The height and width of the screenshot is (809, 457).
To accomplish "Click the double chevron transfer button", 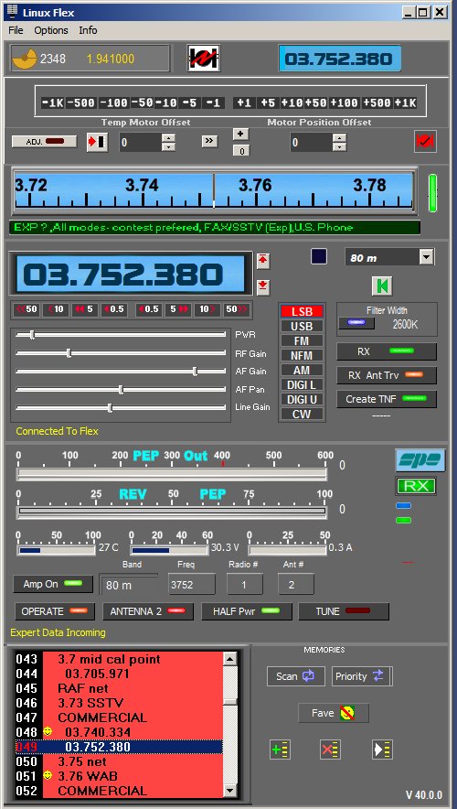I will (x=209, y=141).
